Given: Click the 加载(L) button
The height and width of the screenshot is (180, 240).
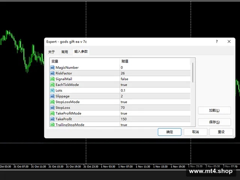Looking at the screenshot, I should pyautogui.click(x=214, y=110).
